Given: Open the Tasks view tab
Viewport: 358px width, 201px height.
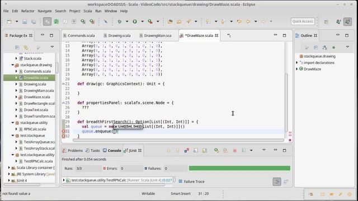Looking at the screenshot, I should (x=93, y=150).
